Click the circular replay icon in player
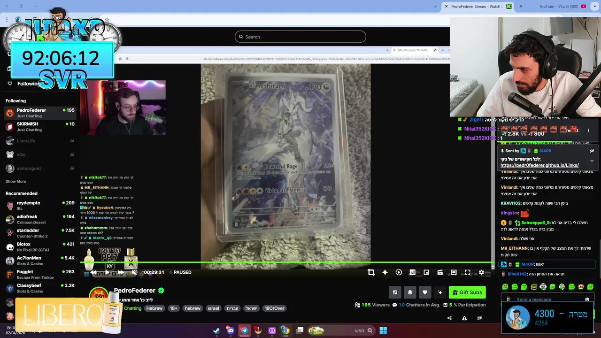Viewport: 601px width, 338px height. click(x=399, y=272)
